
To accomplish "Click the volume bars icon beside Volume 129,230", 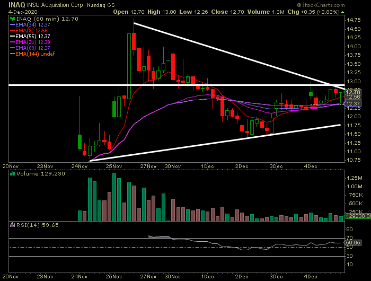I will (x=12, y=173).
